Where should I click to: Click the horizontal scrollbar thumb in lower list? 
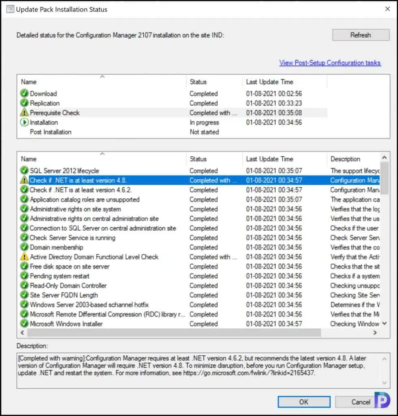click(x=174, y=332)
